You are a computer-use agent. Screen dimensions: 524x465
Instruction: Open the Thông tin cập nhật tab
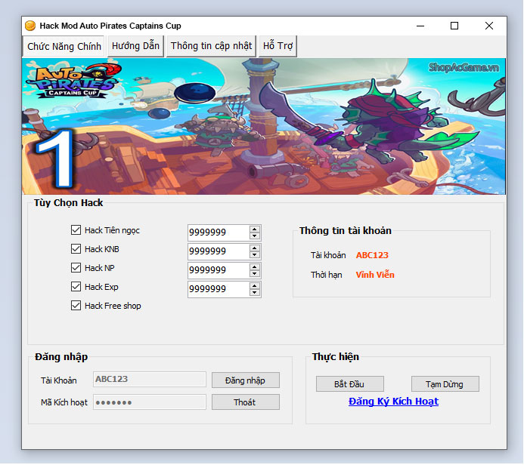[x=211, y=46]
